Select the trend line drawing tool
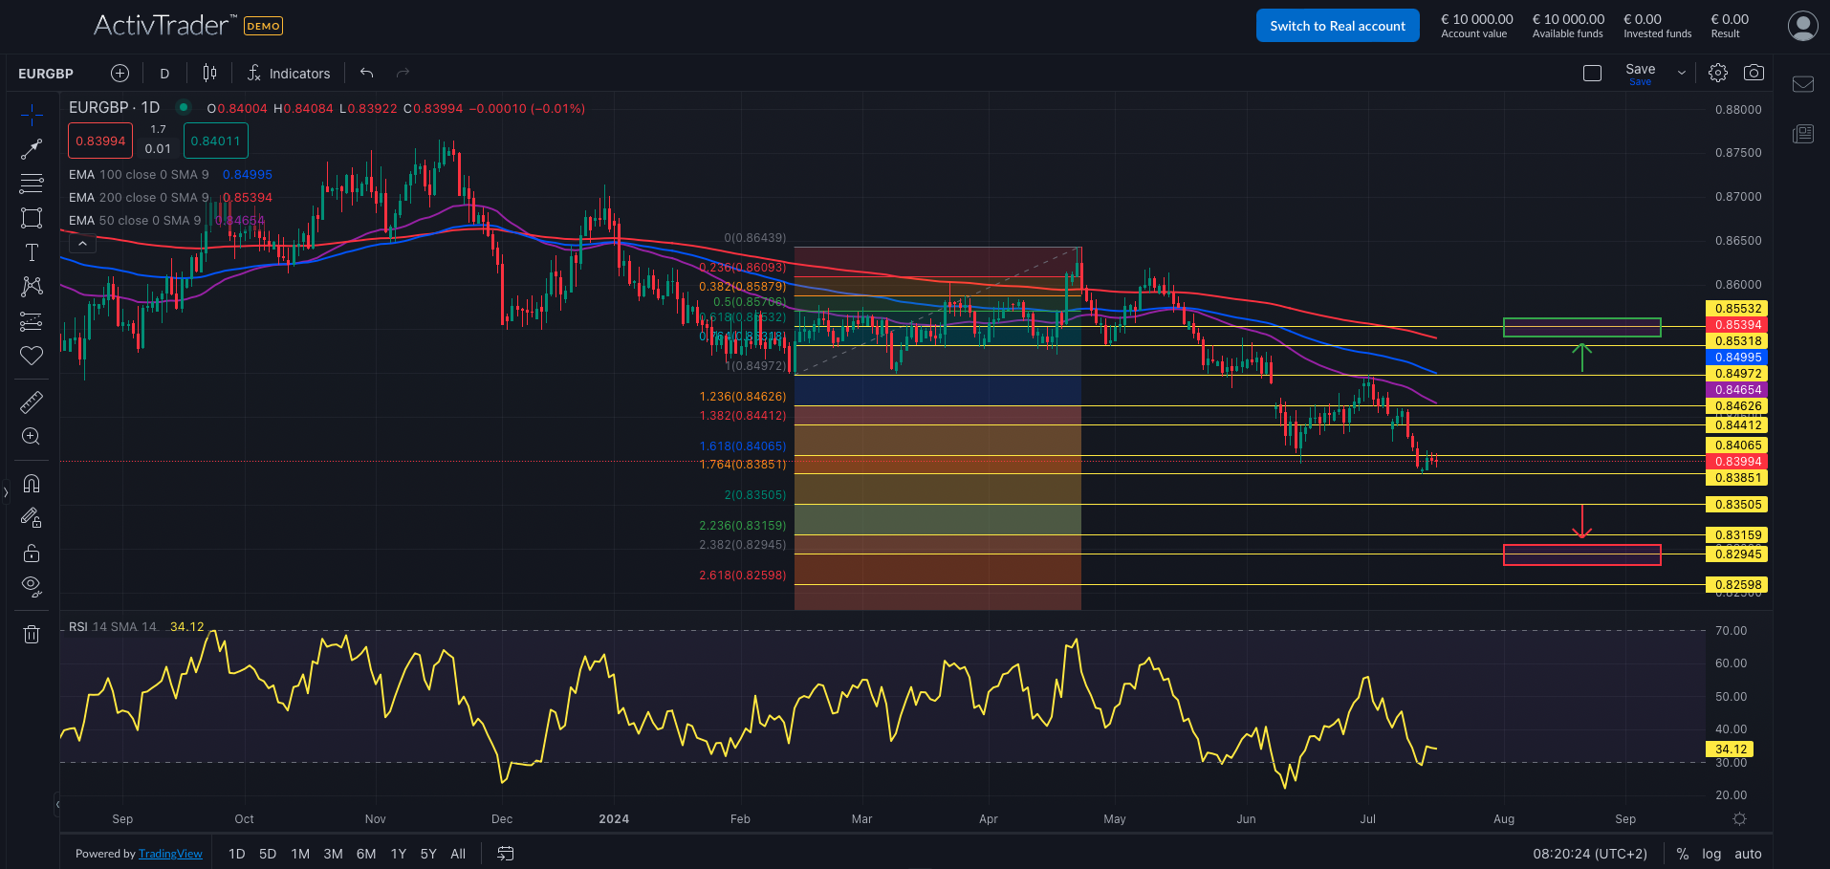 point(32,148)
